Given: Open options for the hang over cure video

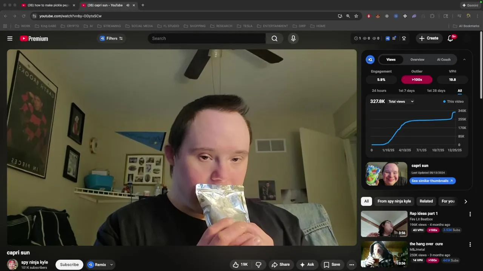Looking at the screenshot, I should click(x=470, y=245).
